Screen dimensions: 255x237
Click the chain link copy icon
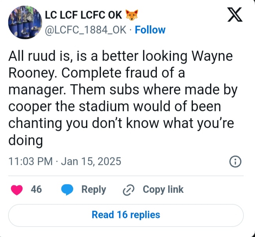(128, 190)
